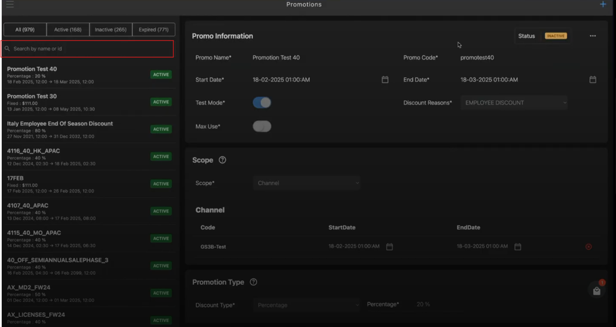Select Promotion Test 30 in list
Screen dimensions: 616x327
[90, 102]
